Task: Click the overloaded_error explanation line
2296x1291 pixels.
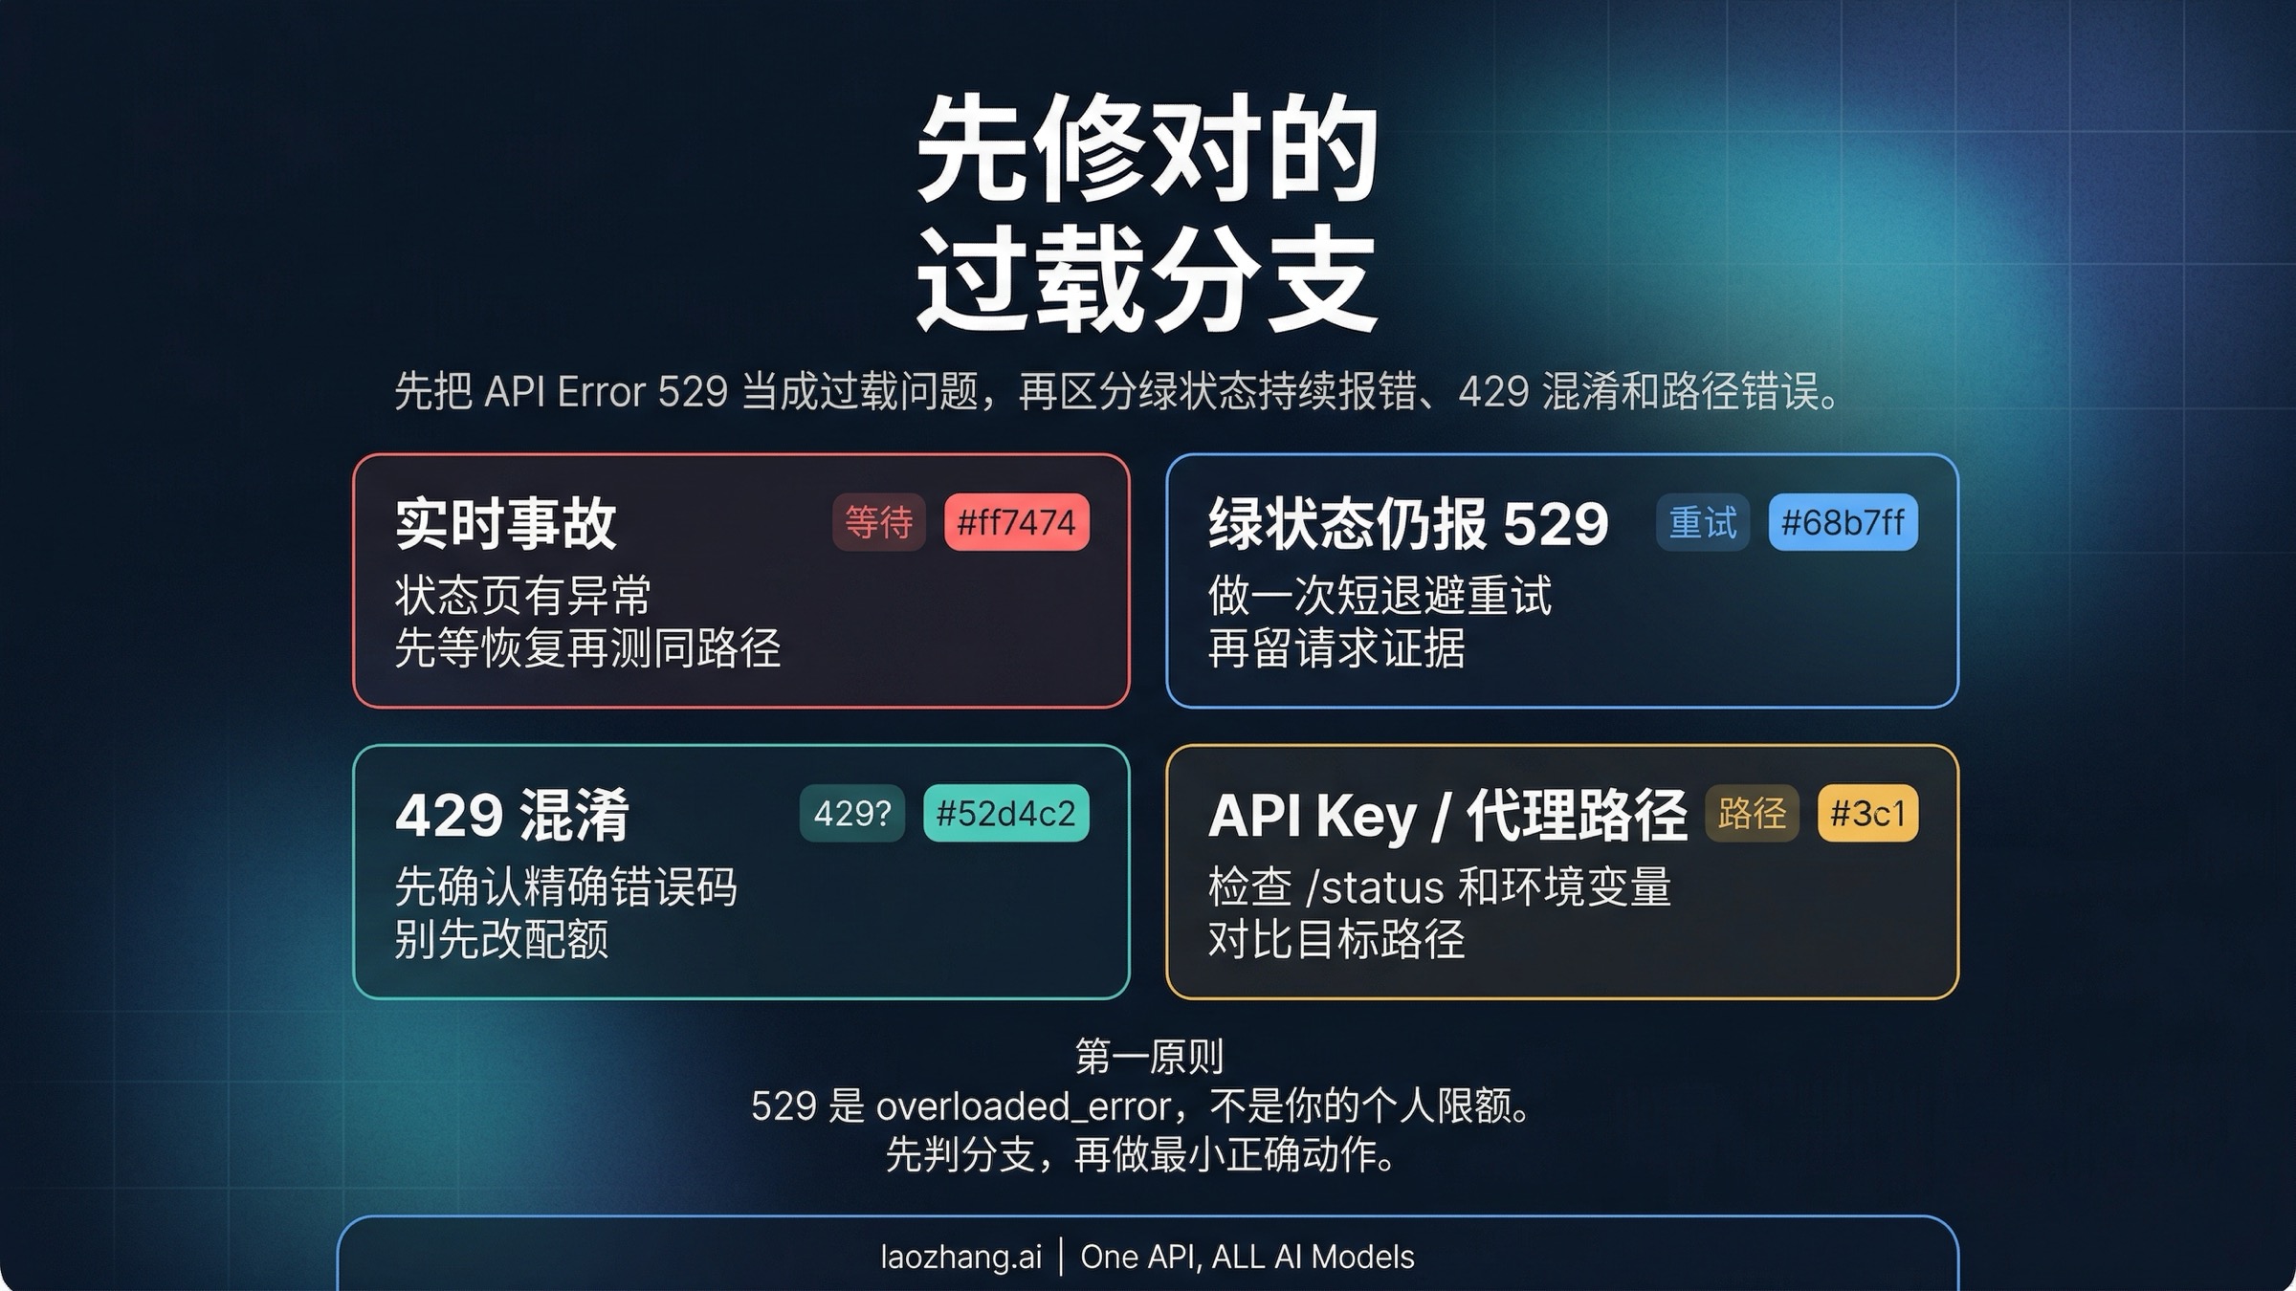Action: (x=1142, y=1105)
